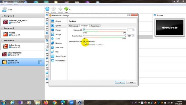Switch to the Motherboard tab
The image size is (186, 105).
coord(74,26)
